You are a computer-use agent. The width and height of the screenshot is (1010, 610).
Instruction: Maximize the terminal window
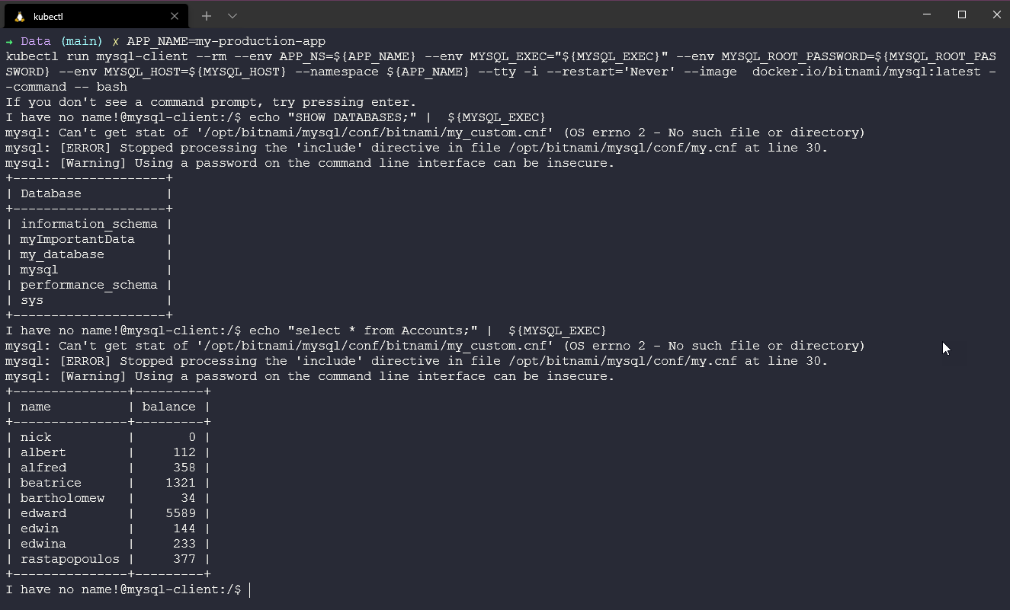click(x=962, y=14)
